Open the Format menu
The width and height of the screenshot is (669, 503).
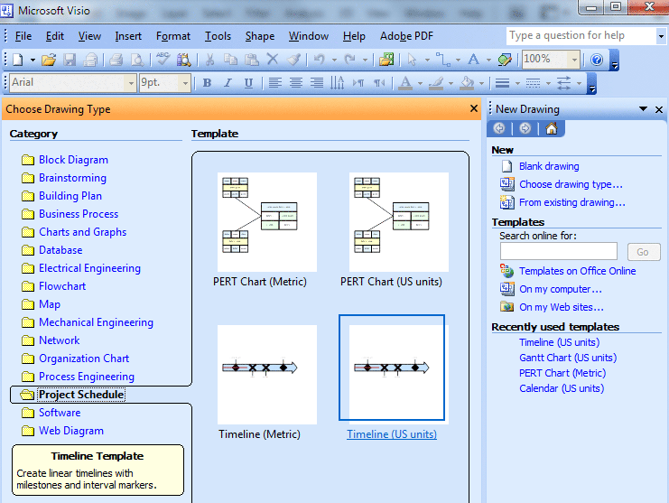(173, 36)
